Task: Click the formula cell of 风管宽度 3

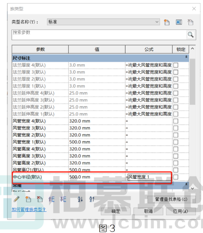Action: [149, 128]
